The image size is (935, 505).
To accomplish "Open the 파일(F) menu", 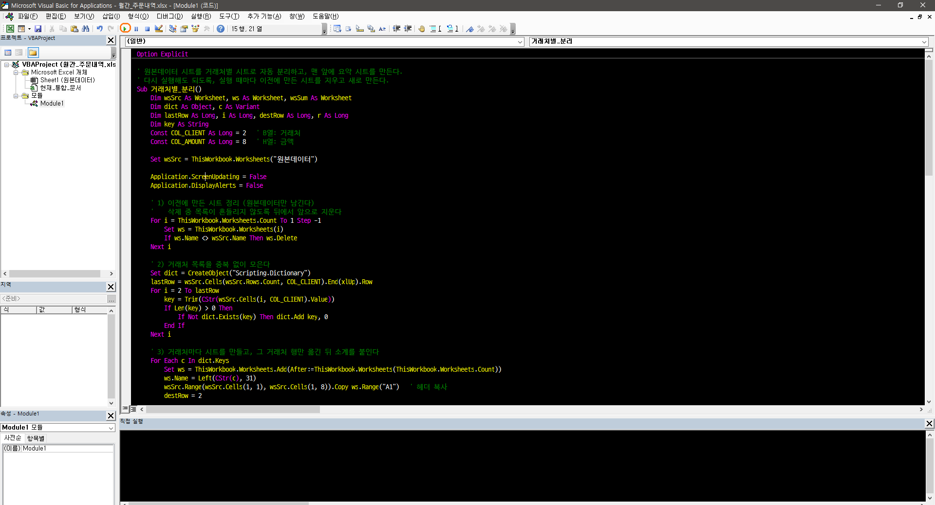I will pyautogui.click(x=27, y=16).
